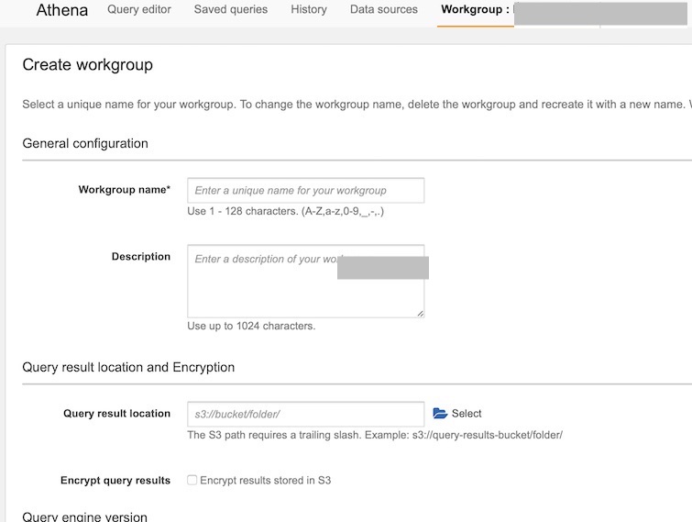Open the Data sources tab
This screenshot has width=692, height=522.
coord(383,10)
